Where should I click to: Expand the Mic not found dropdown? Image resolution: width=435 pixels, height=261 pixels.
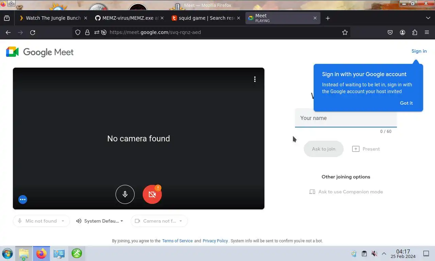coord(41,221)
